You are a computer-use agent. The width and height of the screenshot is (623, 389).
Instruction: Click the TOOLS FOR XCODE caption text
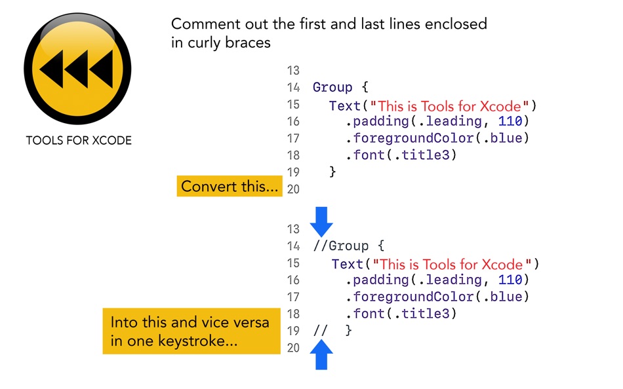click(79, 140)
